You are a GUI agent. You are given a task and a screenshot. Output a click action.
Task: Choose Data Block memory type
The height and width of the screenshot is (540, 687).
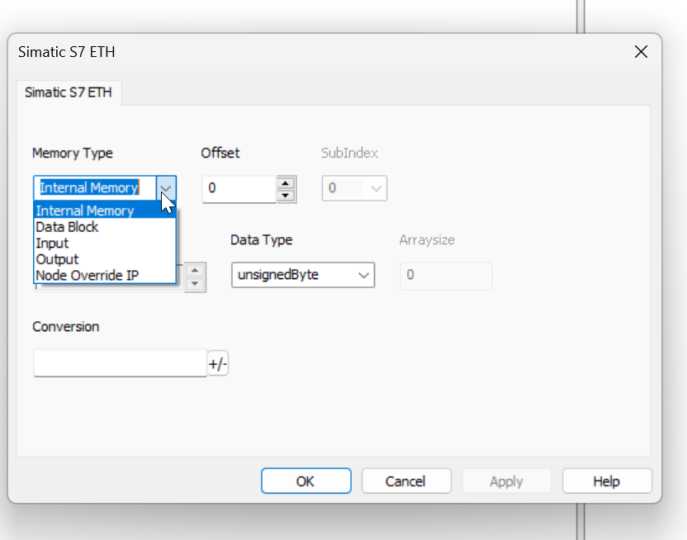[x=105, y=227]
